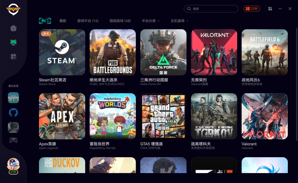This screenshot has height=183, width=298.
Task: Click the GitHub icon in recent list
Action: pyautogui.click(x=13, y=113)
